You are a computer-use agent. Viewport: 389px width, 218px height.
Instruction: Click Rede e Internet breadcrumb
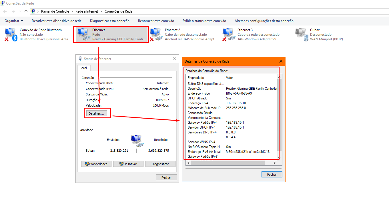click(x=87, y=11)
